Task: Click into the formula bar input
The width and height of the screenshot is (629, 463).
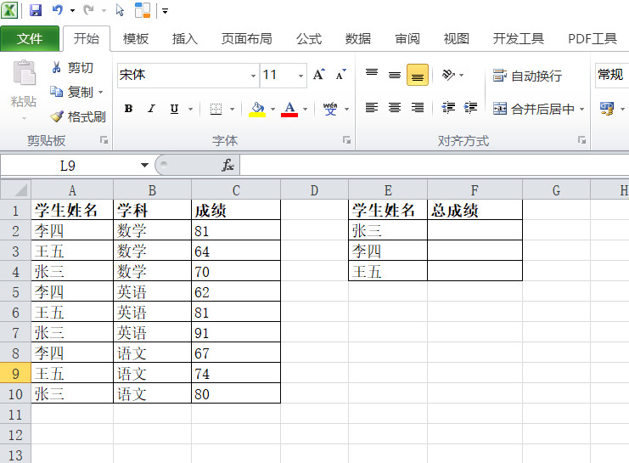Action: 435,165
